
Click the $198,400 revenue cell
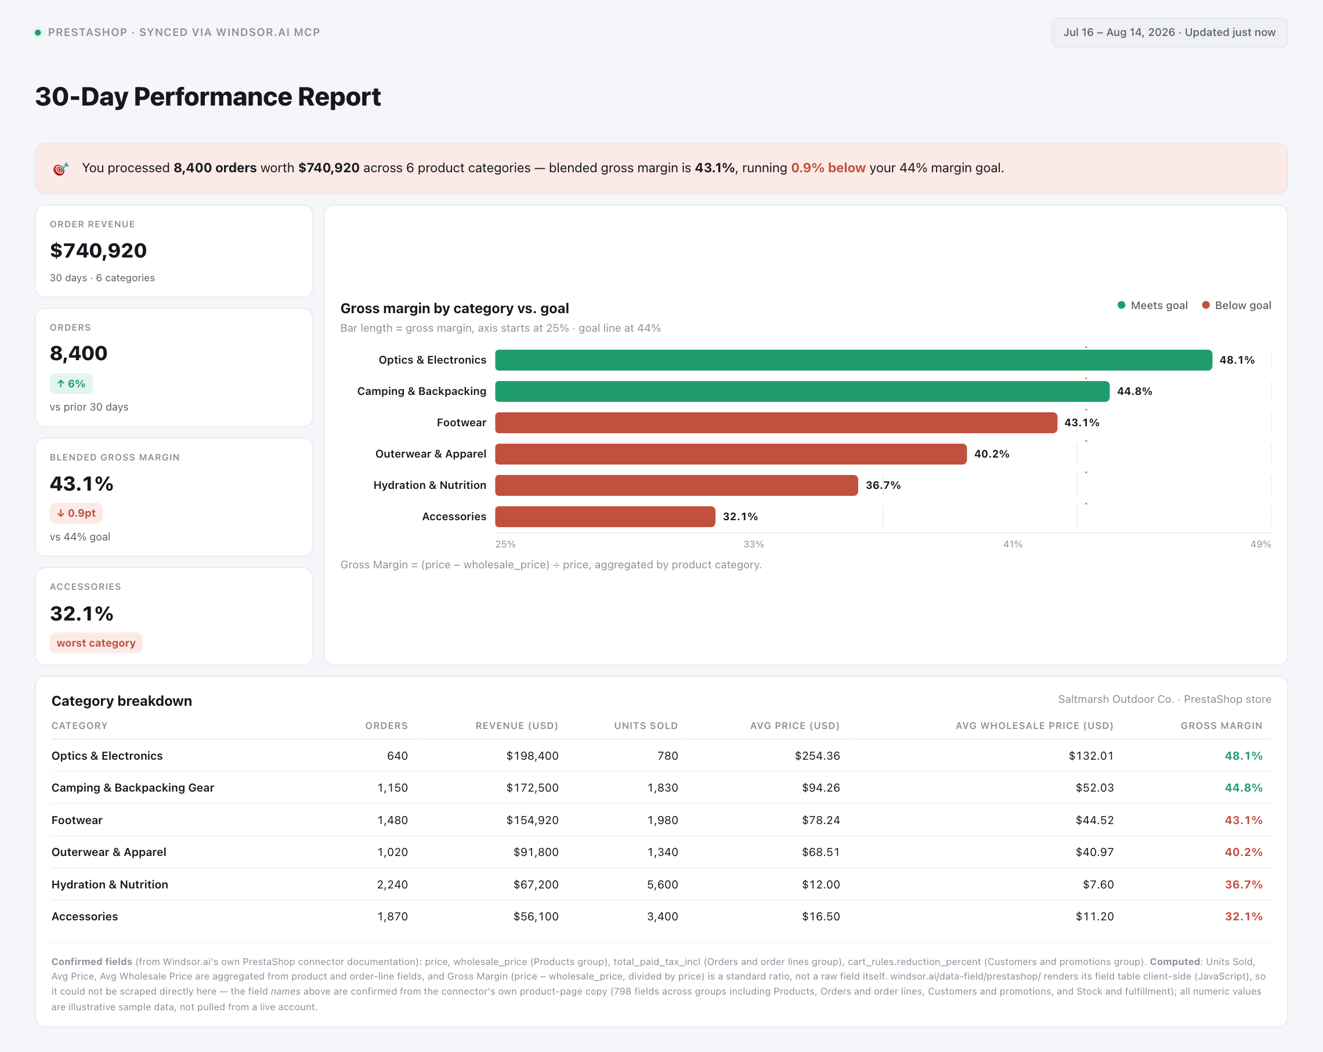point(532,756)
